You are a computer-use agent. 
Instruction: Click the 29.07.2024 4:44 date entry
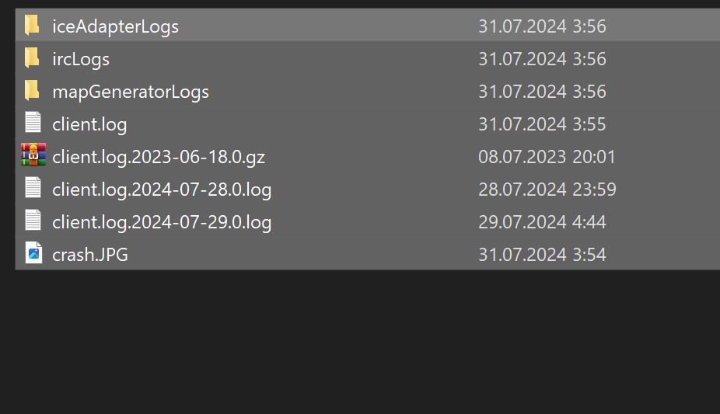pyautogui.click(x=542, y=222)
